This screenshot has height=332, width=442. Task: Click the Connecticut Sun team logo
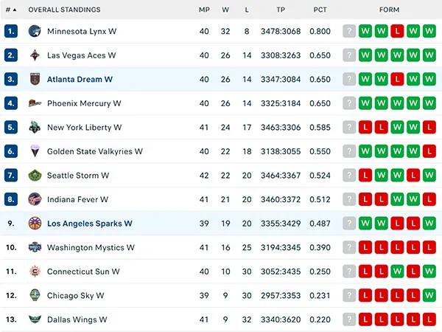pos(35,272)
